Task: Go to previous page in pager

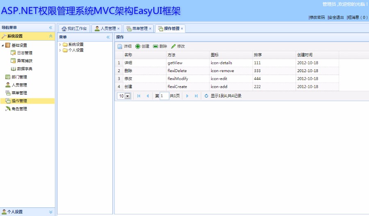Action: (148, 96)
